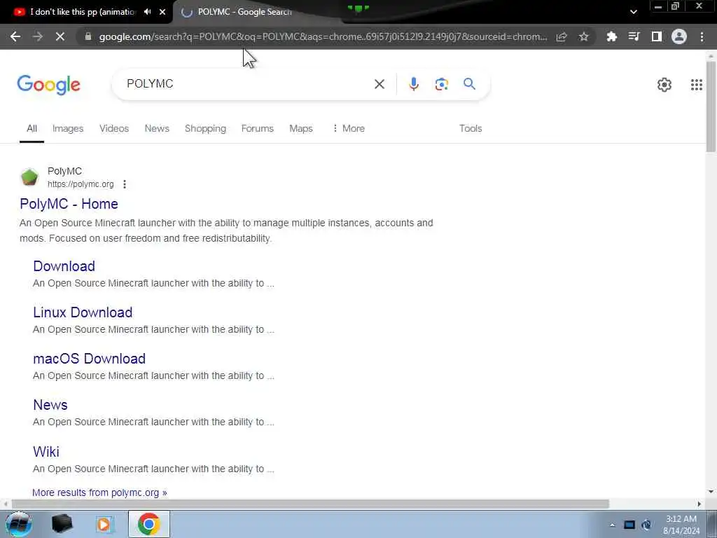
Task: Stop loading the page with X button
Action: [60, 36]
